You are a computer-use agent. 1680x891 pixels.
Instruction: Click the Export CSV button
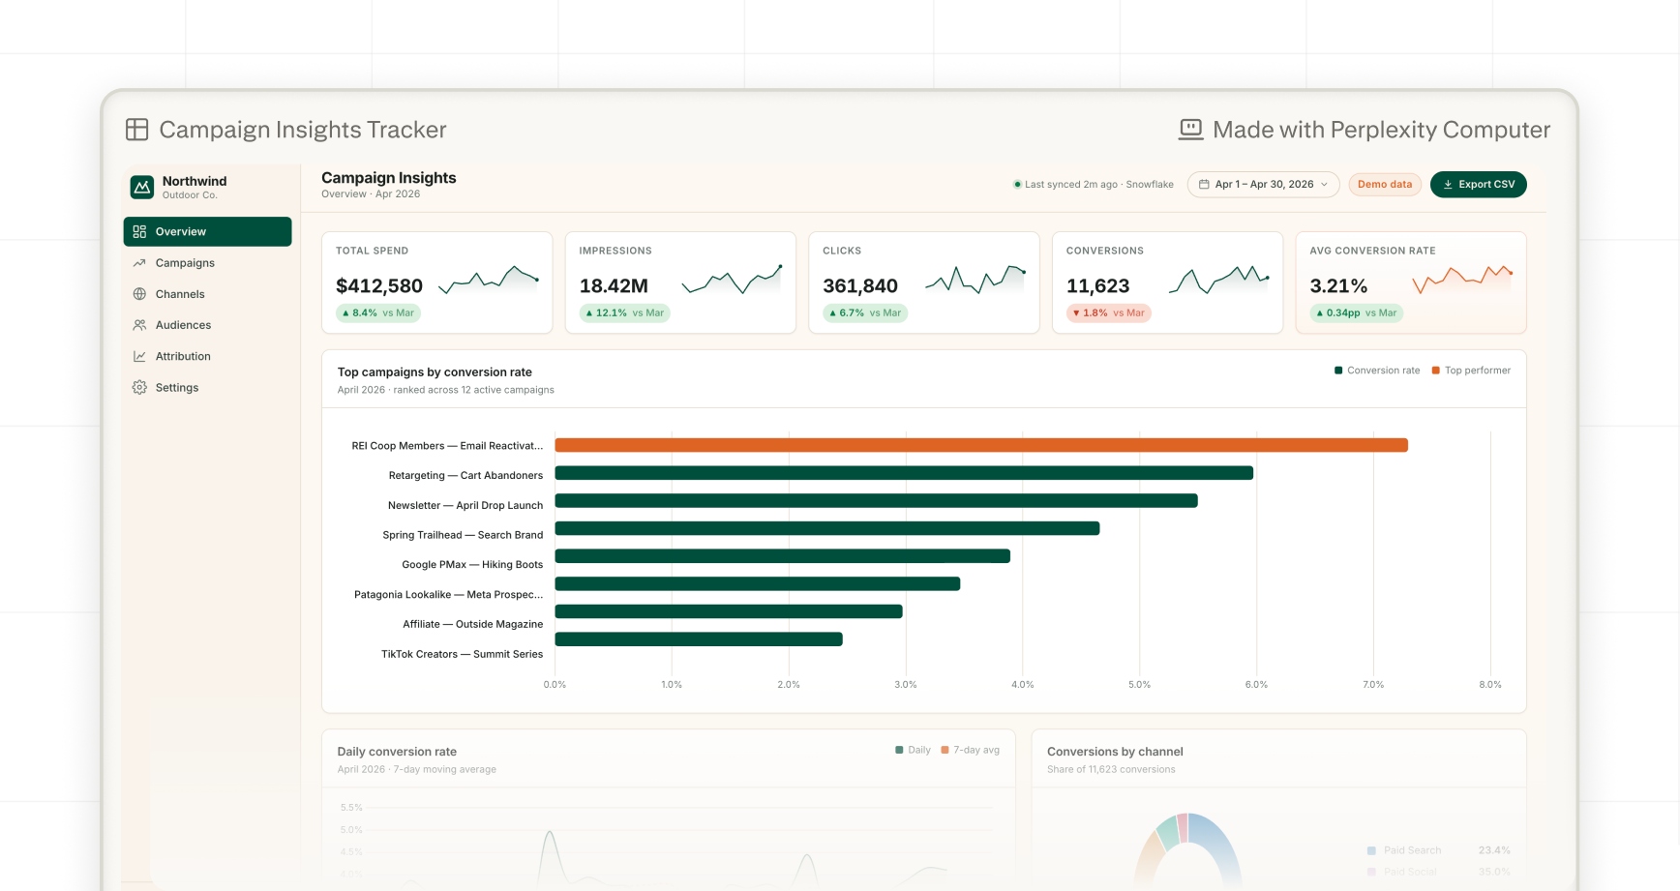coord(1479,184)
